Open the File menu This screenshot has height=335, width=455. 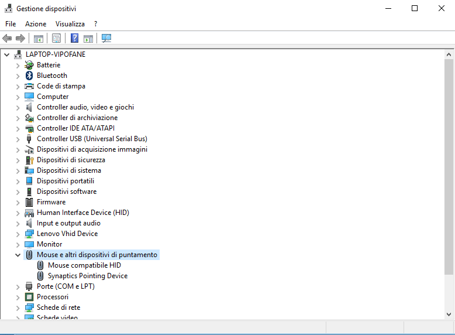coord(11,24)
